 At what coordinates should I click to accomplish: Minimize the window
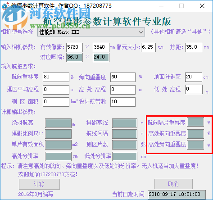pyautogui.click(x=161, y=6)
